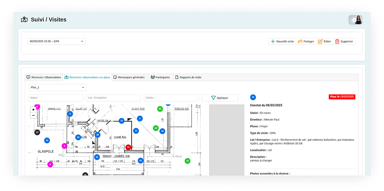The width and height of the screenshot is (384, 191).
Task: Open the Remarques générales tab
Action: pyautogui.click(x=129, y=77)
